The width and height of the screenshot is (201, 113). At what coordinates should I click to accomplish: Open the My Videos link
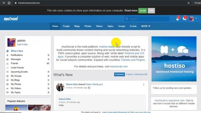click(x=16, y=88)
